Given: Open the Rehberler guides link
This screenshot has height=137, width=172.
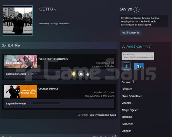Looking at the screenshot, I should tap(127, 124).
